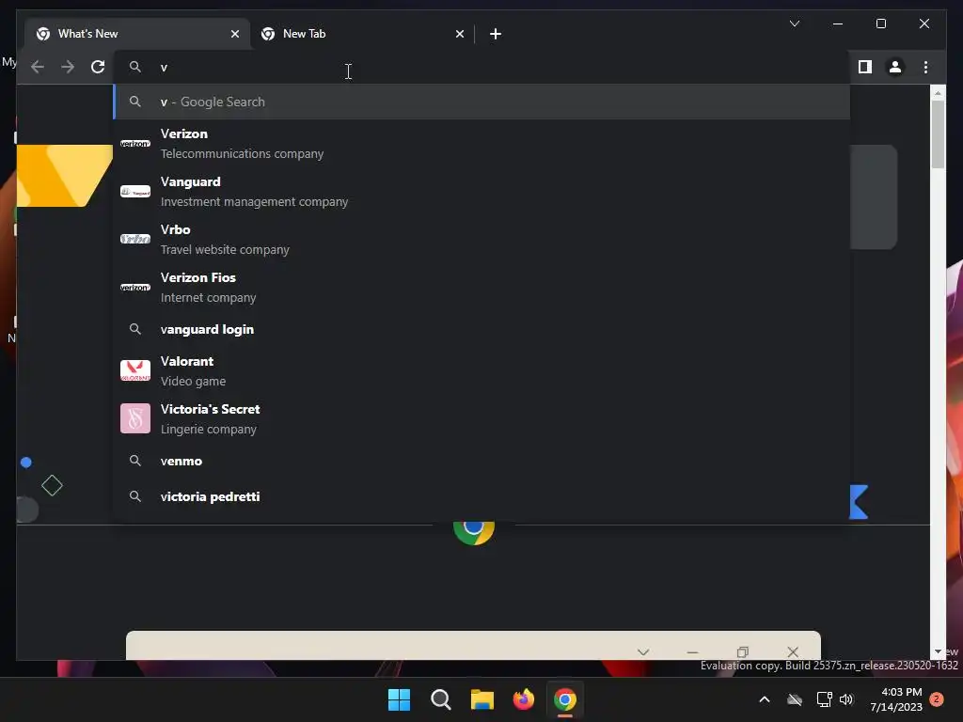The height and width of the screenshot is (722, 963).
Task: Go forward to the next page
Action: (68, 67)
